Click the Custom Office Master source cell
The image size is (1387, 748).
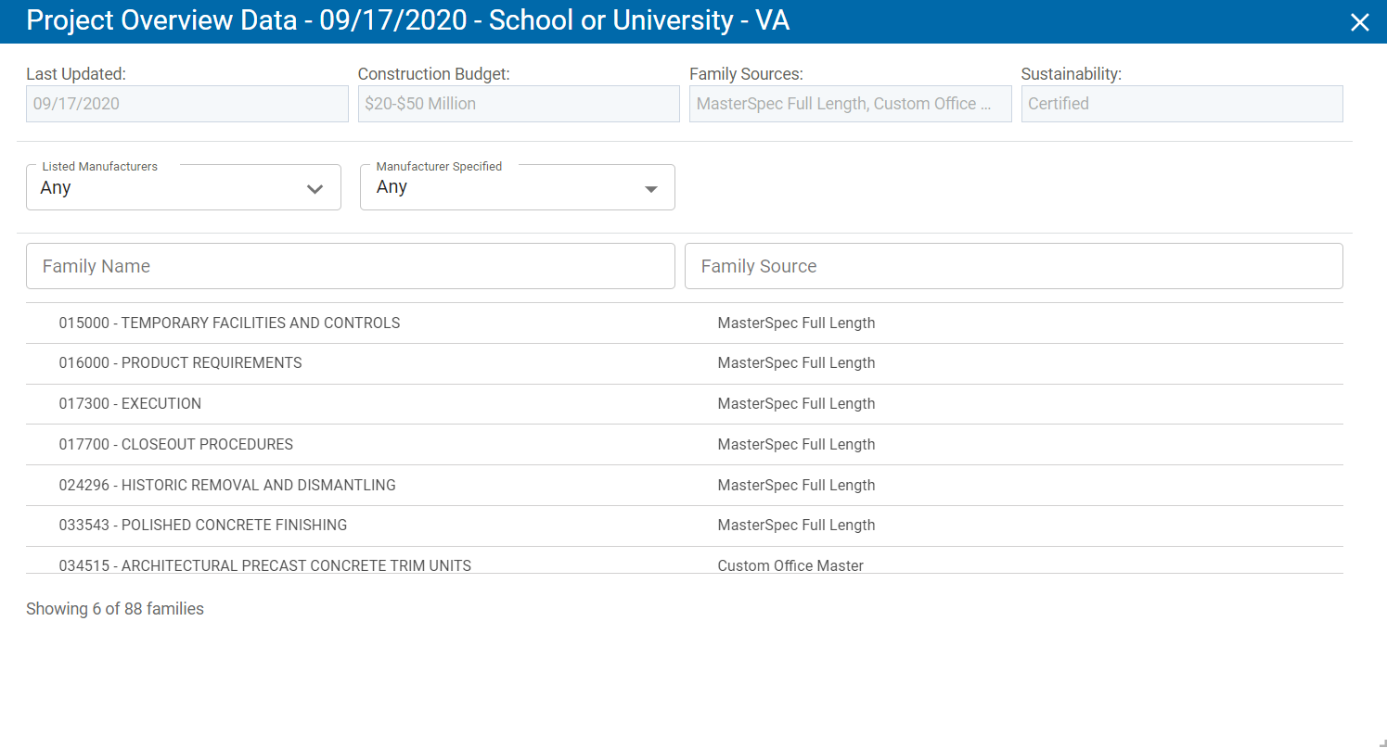[790, 564]
